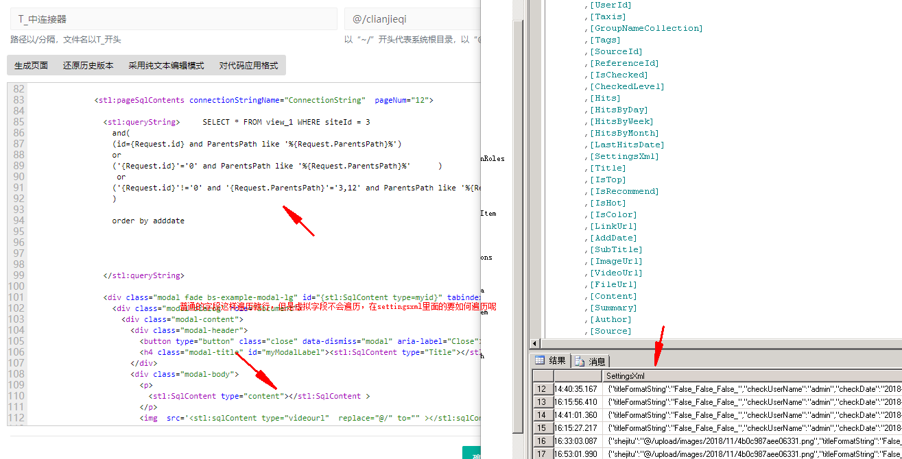The width and height of the screenshot is (902, 459).
Task: Click line number 94 in the editor gutter
Action: tap(19, 221)
